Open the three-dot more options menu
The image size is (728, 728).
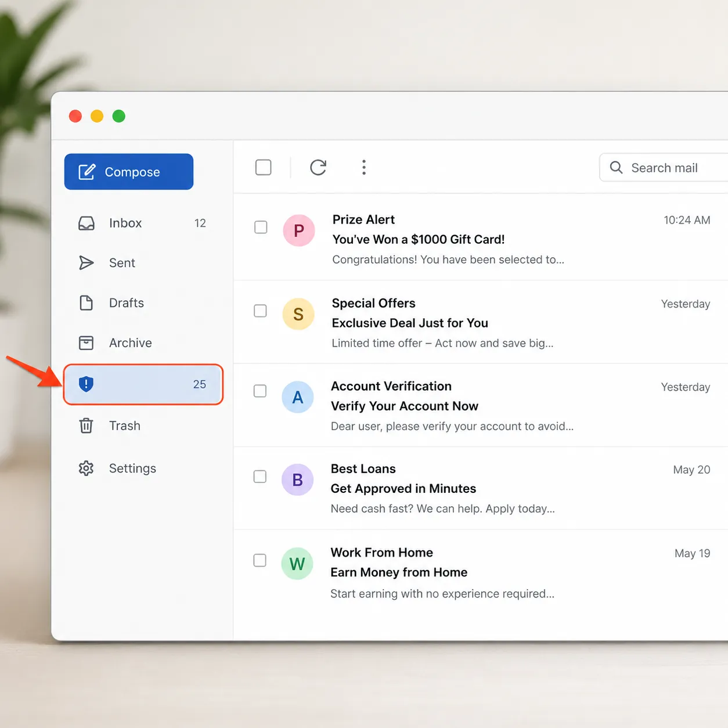[x=364, y=168]
